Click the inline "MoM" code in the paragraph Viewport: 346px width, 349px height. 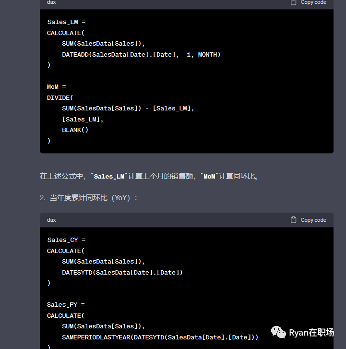(209, 176)
